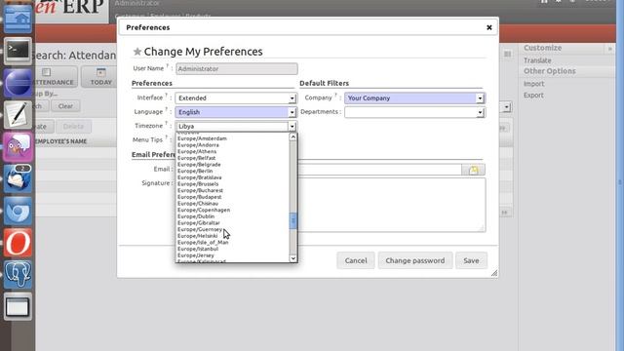Click Export under Other Options
The image size is (624, 351).
click(x=533, y=96)
